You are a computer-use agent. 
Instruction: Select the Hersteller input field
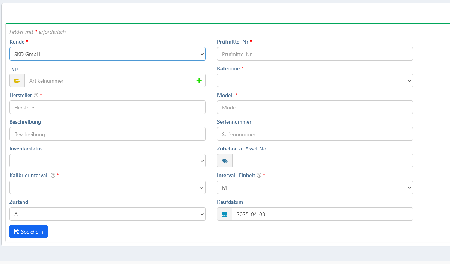tap(107, 107)
